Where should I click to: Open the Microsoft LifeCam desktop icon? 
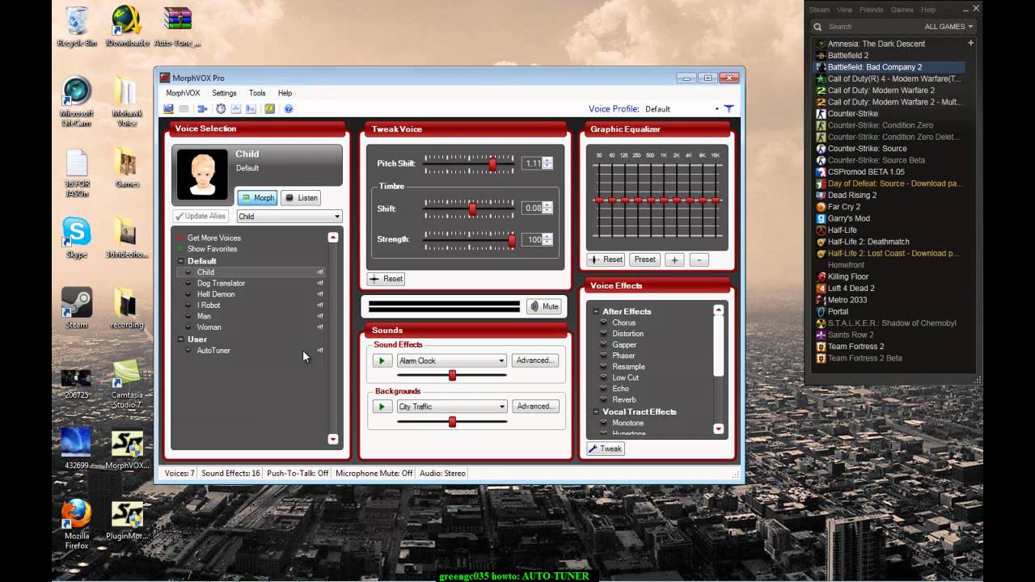coord(77,100)
